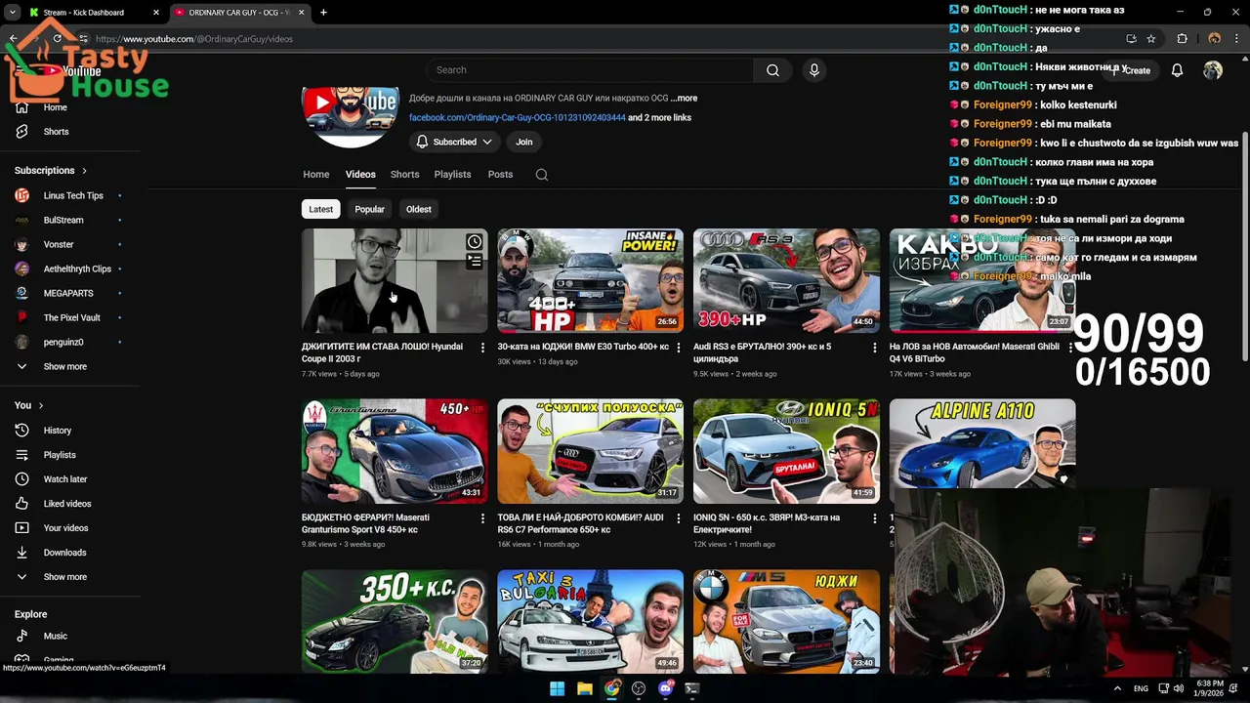Screen dimensions: 1250x703
Task: Open the channel's facebook.com link
Action: [x=518, y=118]
